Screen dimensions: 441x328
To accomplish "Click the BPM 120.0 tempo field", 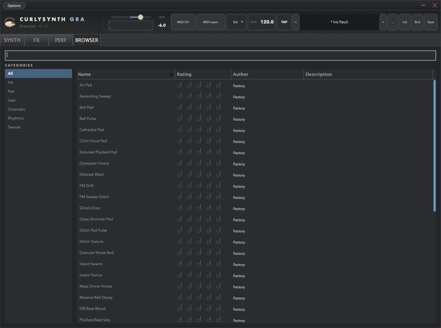I will [262, 22].
